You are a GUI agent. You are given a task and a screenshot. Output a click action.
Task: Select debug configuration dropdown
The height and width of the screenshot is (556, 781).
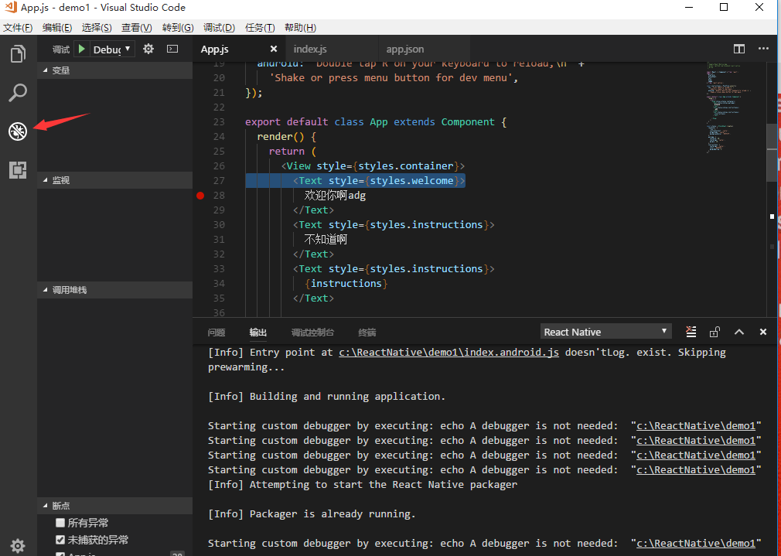(x=113, y=49)
